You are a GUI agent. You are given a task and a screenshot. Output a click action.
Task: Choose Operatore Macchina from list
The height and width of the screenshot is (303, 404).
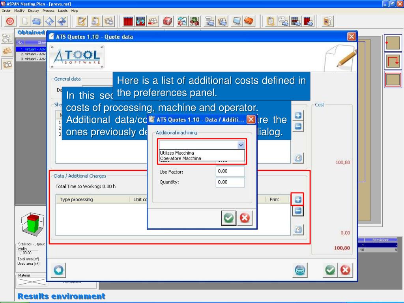click(202, 159)
